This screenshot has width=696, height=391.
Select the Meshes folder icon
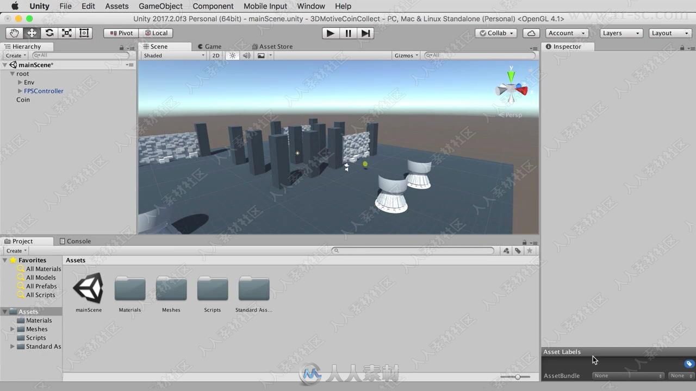tap(171, 288)
